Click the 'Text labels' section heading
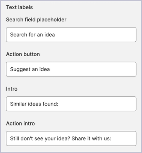Image resolution: width=142 pixels, height=153 pixels. tap(20, 7)
